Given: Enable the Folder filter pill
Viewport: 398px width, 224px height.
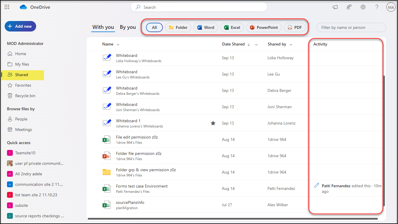Looking at the screenshot, I should coord(178,27).
